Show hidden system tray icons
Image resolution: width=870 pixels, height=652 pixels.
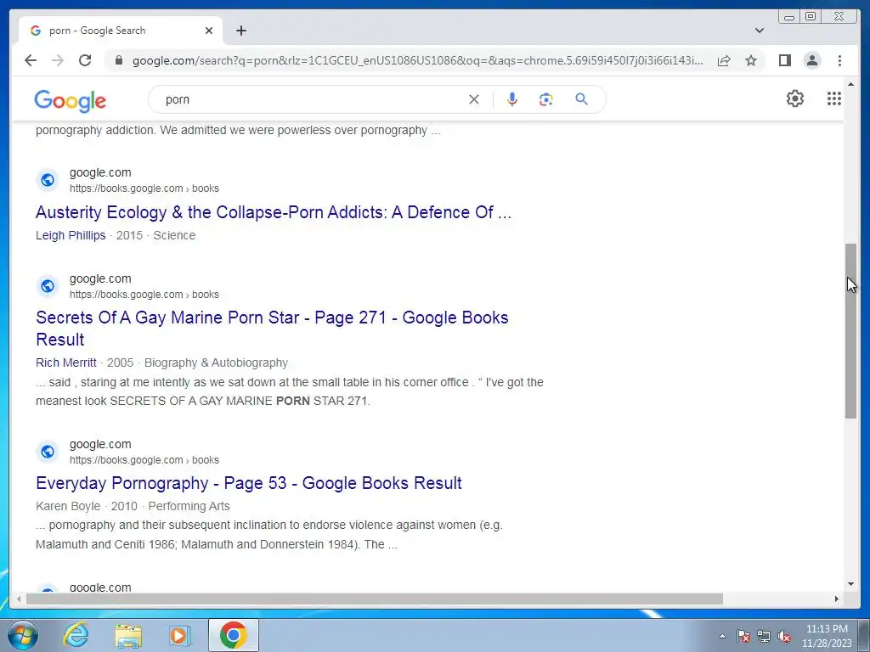pyautogui.click(x=722, y=636)
